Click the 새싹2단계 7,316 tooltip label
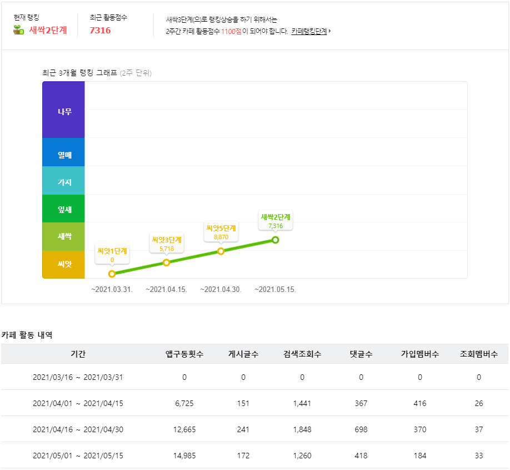This screenshot has height=470, width=510. click(276, 221)
